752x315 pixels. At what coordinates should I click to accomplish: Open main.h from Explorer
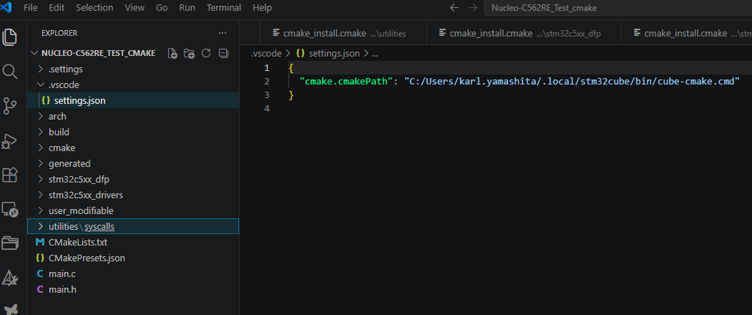(x=133, y=289)
